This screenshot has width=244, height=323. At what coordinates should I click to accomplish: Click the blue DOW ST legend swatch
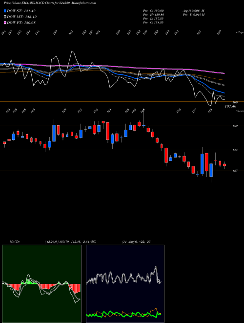[x=5, y=11]
